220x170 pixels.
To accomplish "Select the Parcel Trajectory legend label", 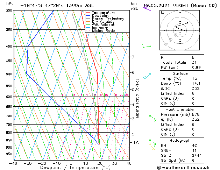I will 108,19.
